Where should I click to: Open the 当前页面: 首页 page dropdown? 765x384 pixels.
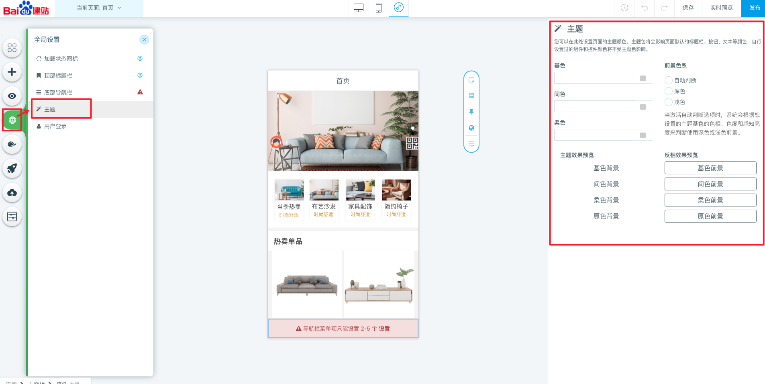(x=99, y=8)
